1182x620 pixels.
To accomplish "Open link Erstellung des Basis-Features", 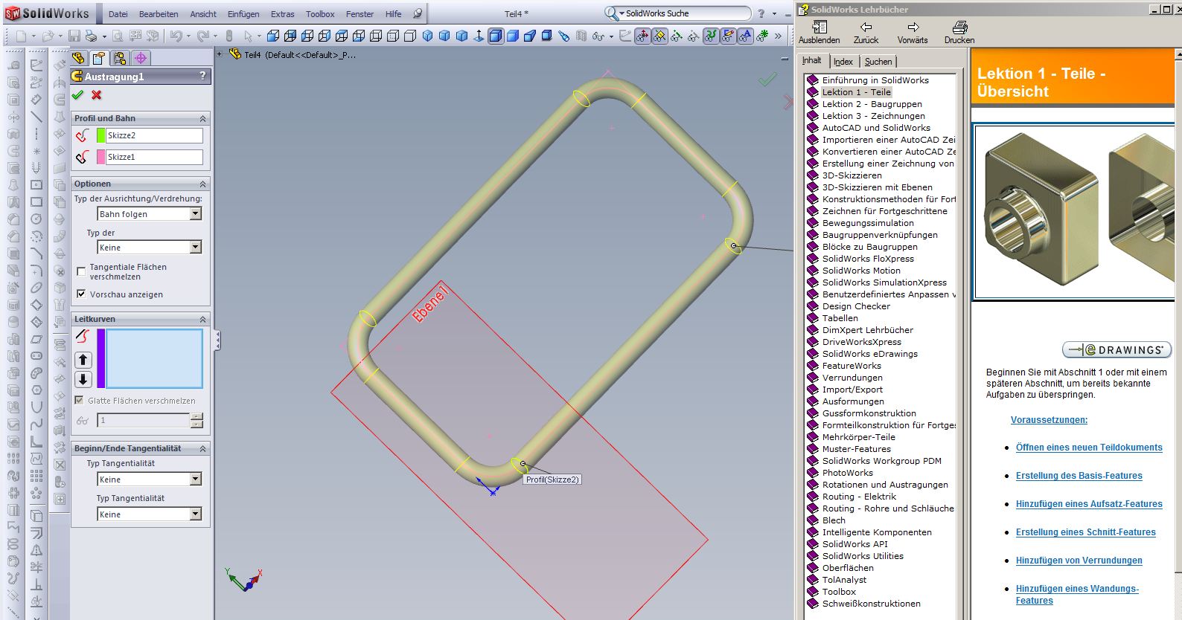I will point(1079,476).
